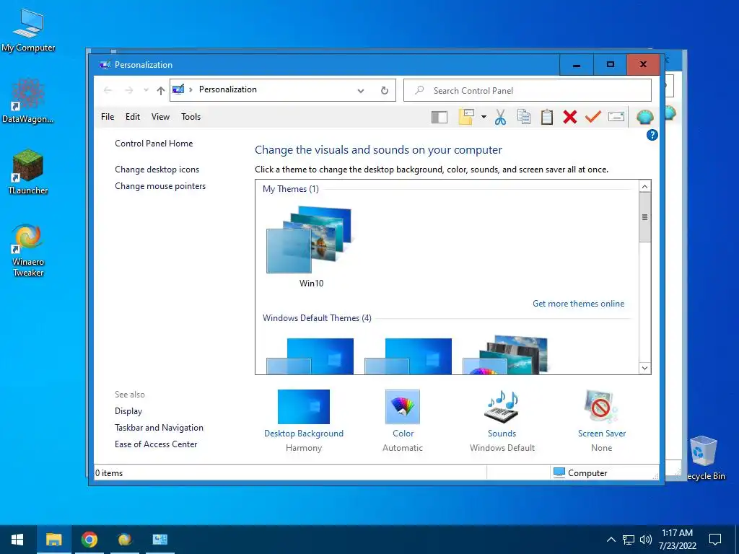Open TLauncher desktop shortcut
The width and height of the screenshot is (739, 554).
28,172
